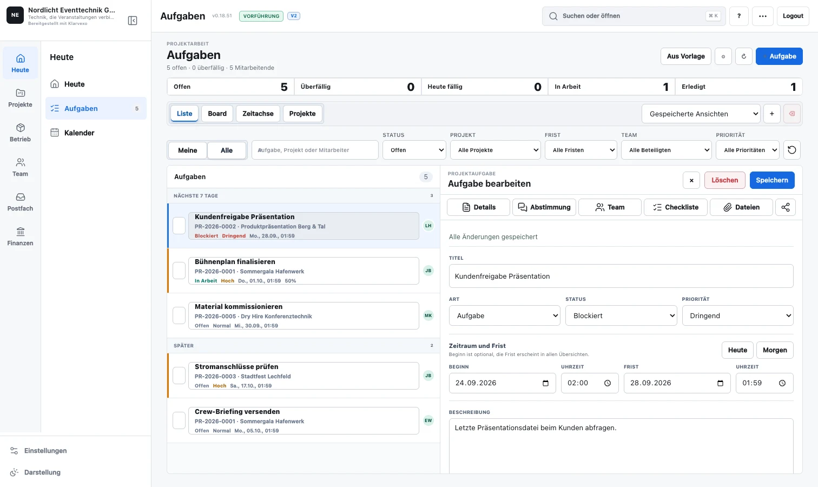Switch to the Zeitachse view tab
This screenshot has width=818, height=487.
258,114
